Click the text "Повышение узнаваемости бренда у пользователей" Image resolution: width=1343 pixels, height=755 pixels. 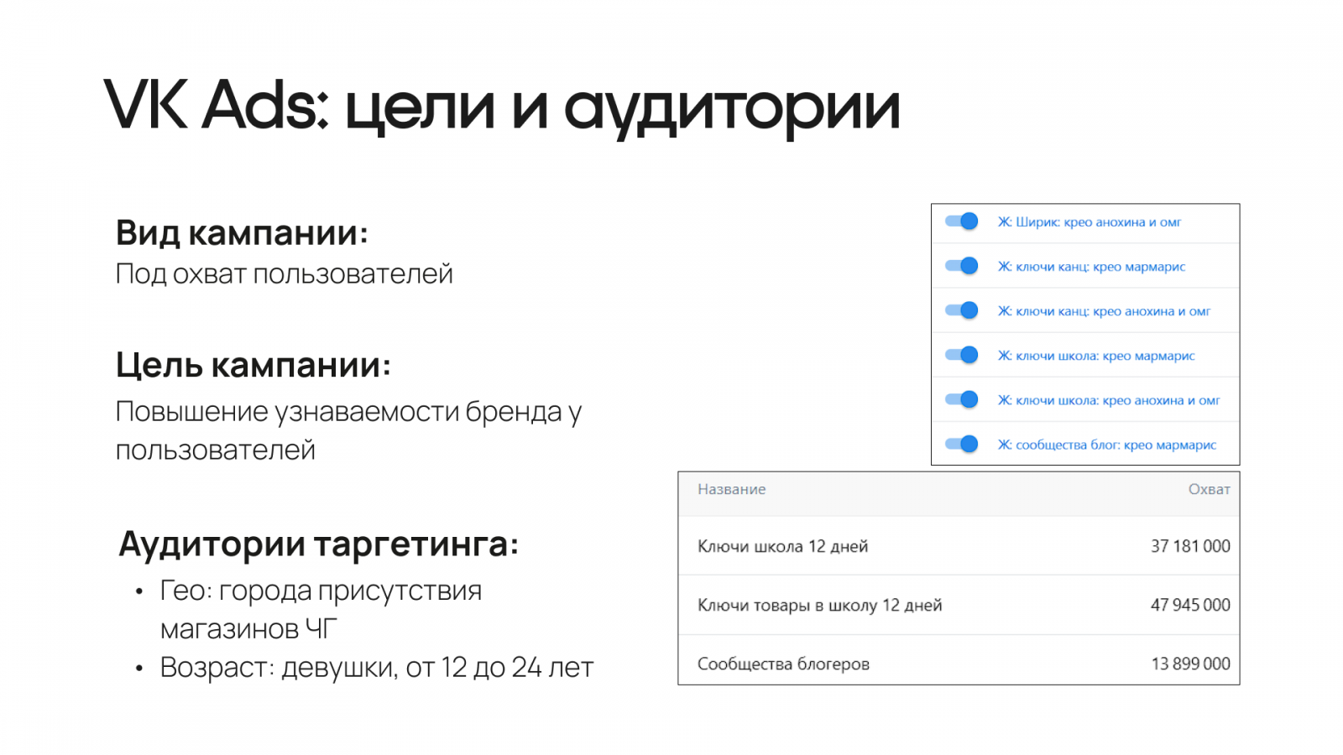click(x=348, y=430)
